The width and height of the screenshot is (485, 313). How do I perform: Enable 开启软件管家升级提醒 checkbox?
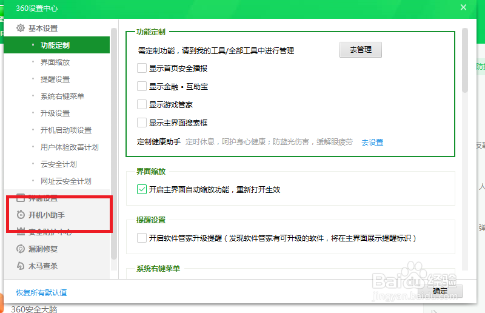(x=142, y=238)
